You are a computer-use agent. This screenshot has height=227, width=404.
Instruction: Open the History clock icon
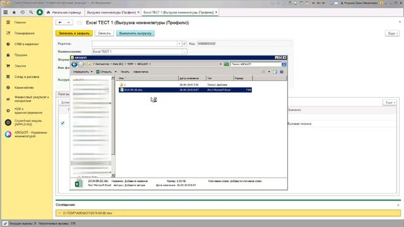[x=23, y=13]
